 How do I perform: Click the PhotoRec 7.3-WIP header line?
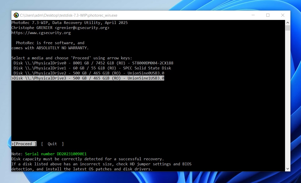[x=69, y=23]
